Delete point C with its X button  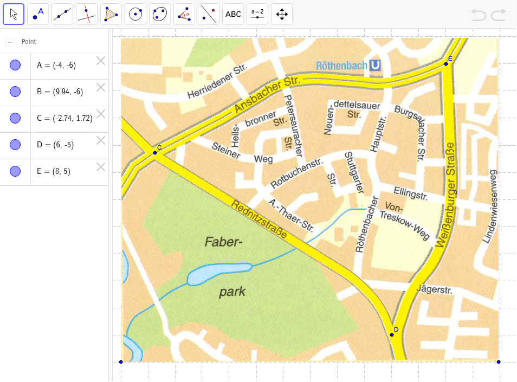(x=101, y=114)
